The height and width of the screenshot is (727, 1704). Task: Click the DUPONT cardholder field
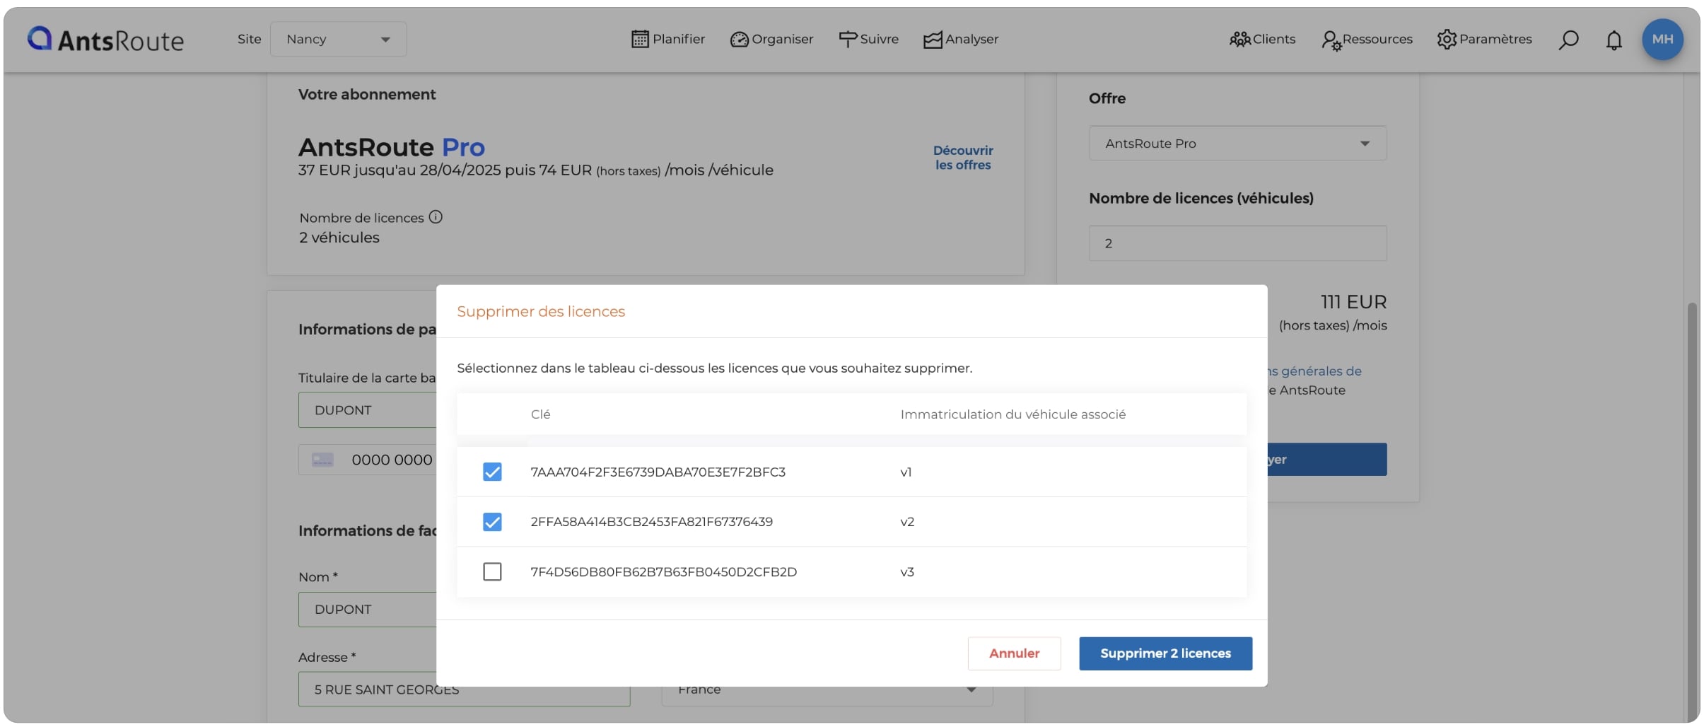pyautogui.click(x=368, y=410)
